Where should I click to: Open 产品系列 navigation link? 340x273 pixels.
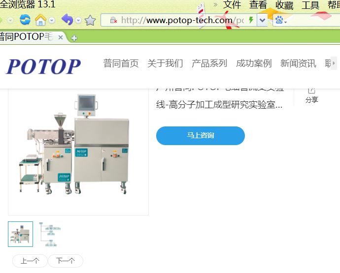pos(209,63)
